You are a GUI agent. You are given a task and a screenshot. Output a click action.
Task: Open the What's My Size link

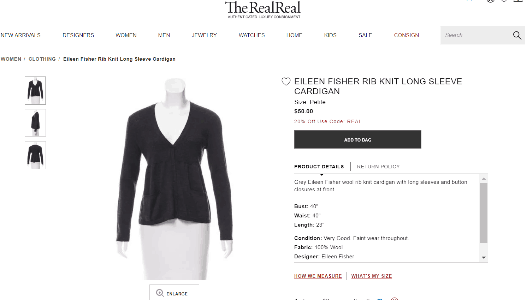coord(372,276)
